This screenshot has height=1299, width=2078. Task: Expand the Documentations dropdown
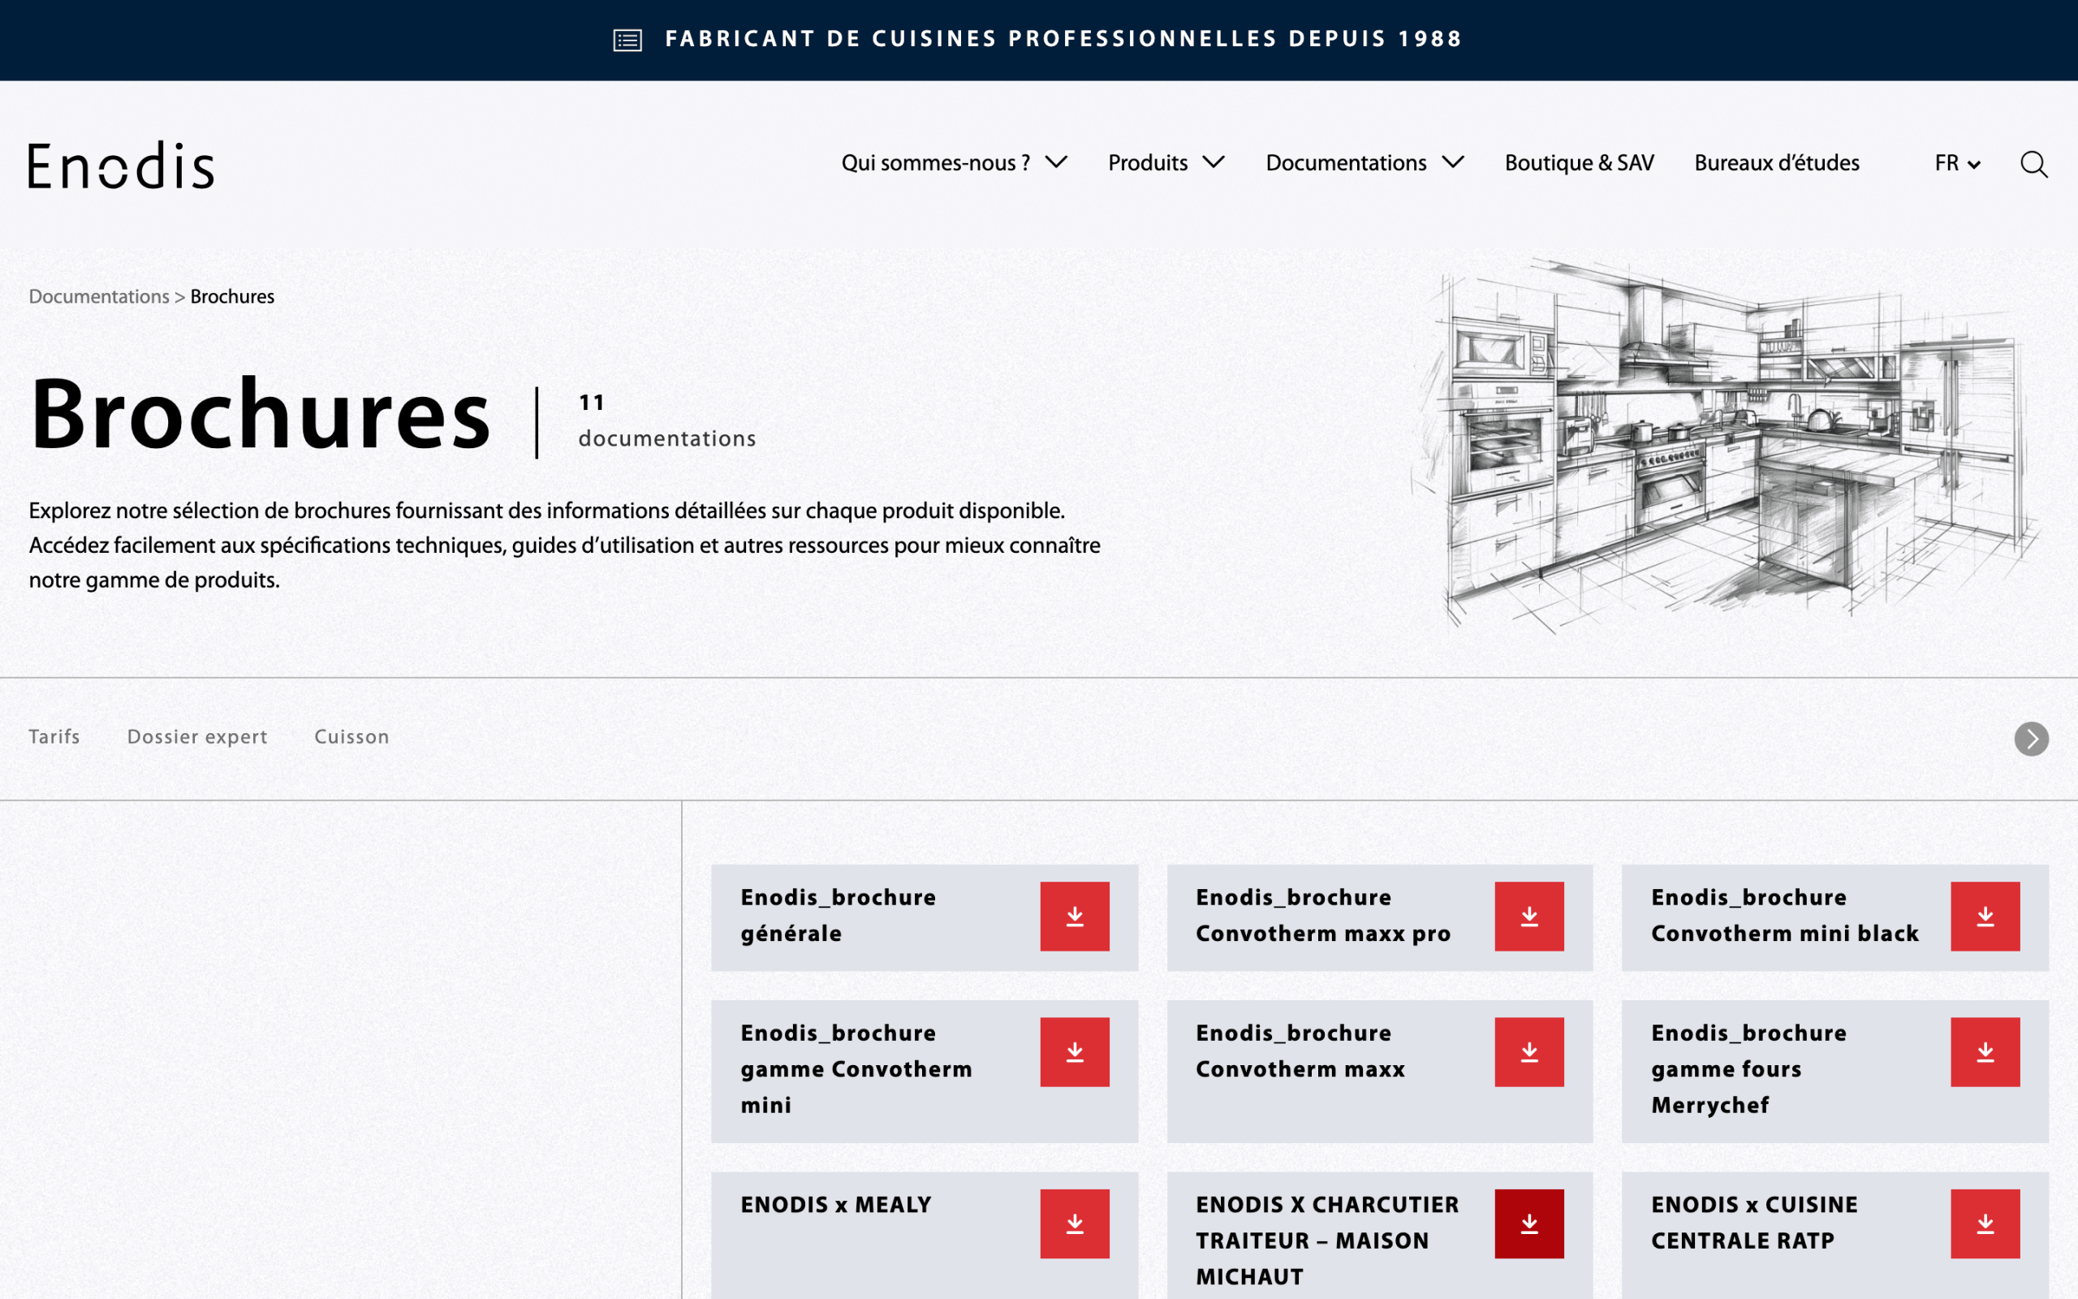pyautogui.click(x=1364, y=162)
